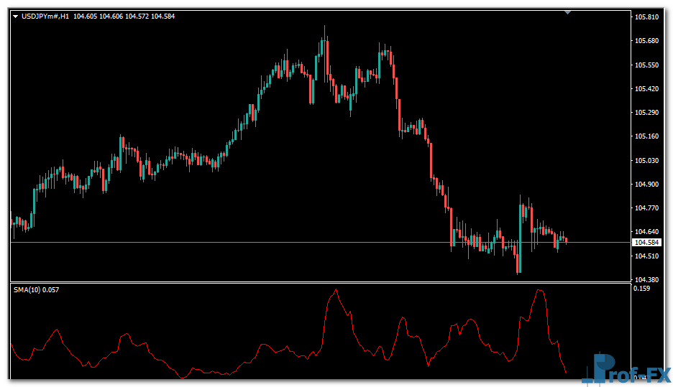Image resolution: width=673 pixels, height=387 pixels.
Task: Click the 105.550 price scale label
Action: (647, 65)
